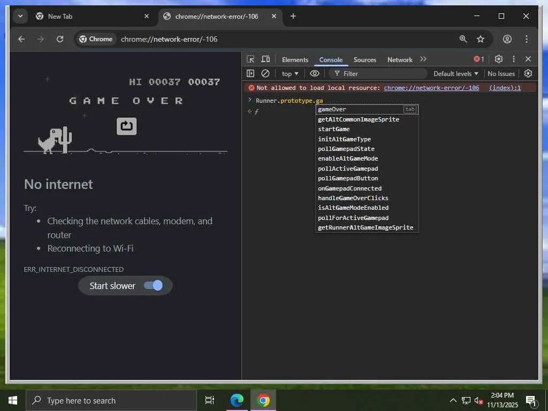Open Windows Start menu
The image size is (548, 411).
tap(13, 400)
